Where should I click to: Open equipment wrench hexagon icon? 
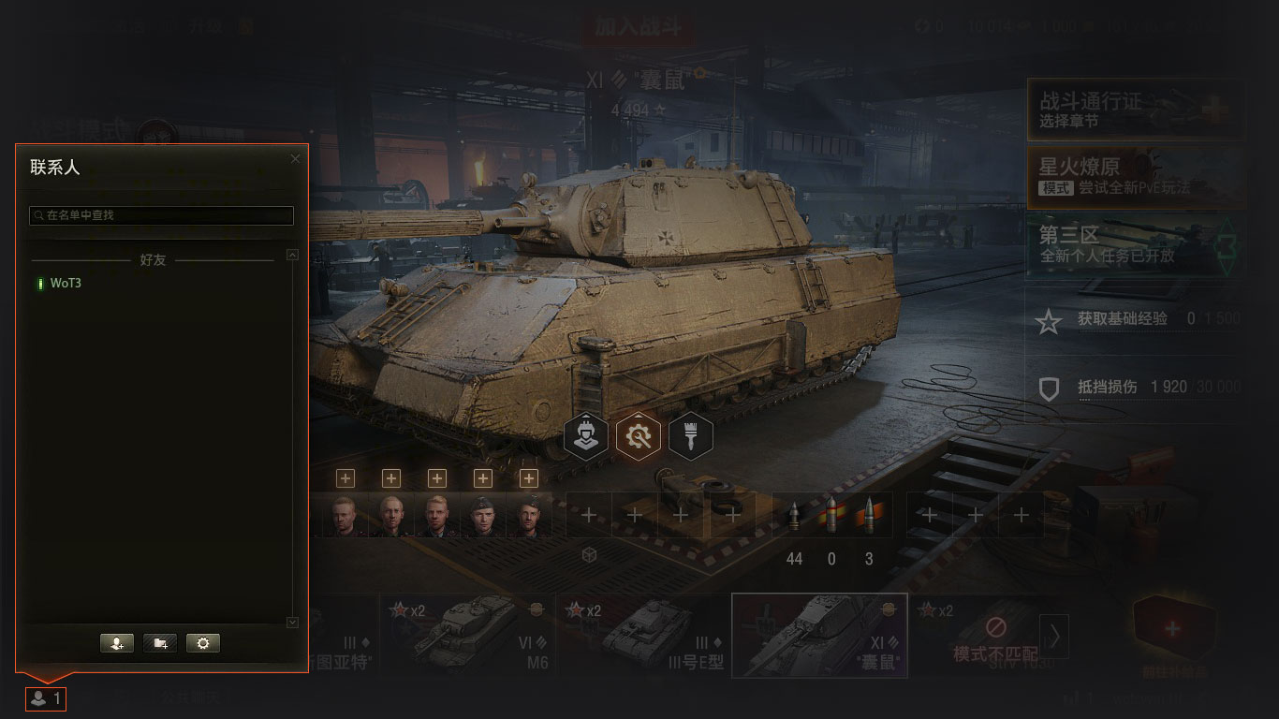tap(639, 436)
